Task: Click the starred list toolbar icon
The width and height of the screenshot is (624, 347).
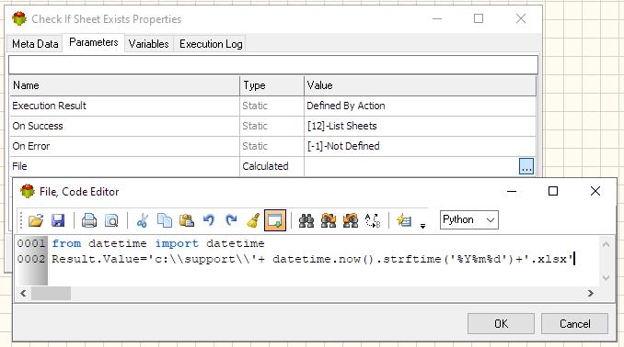Action: pyautogui.click(x=403, y=220)
